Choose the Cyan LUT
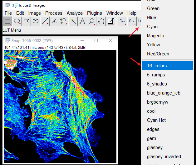 coord(167,27)
